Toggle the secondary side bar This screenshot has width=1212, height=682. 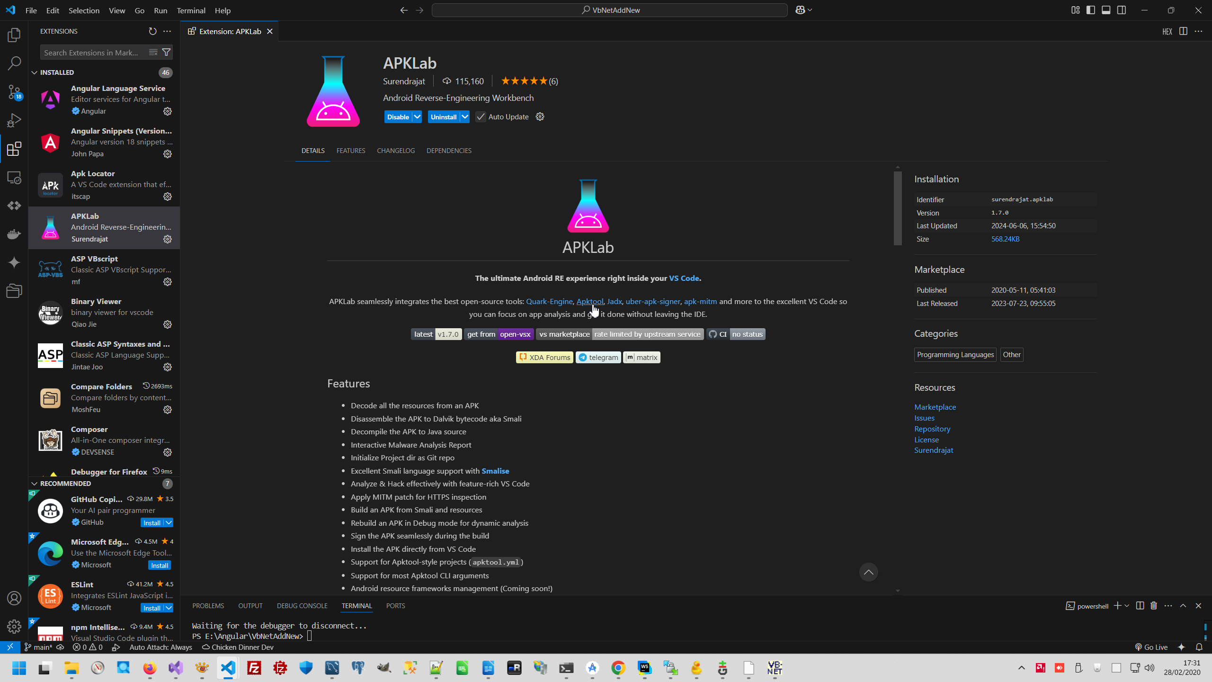point(1122,9)
